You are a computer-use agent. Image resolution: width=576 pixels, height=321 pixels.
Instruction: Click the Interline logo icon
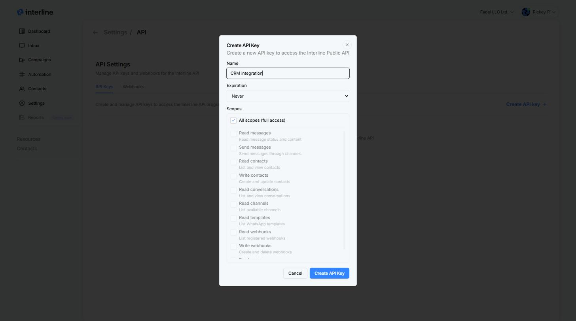[x=20, y=12]
